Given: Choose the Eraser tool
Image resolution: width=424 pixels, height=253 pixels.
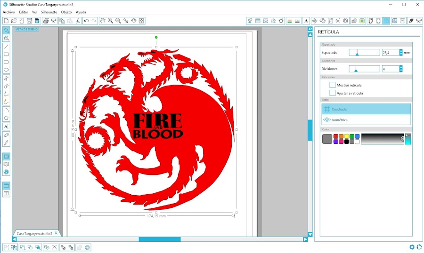Looking at the screenshot, I should coord(6,135).
